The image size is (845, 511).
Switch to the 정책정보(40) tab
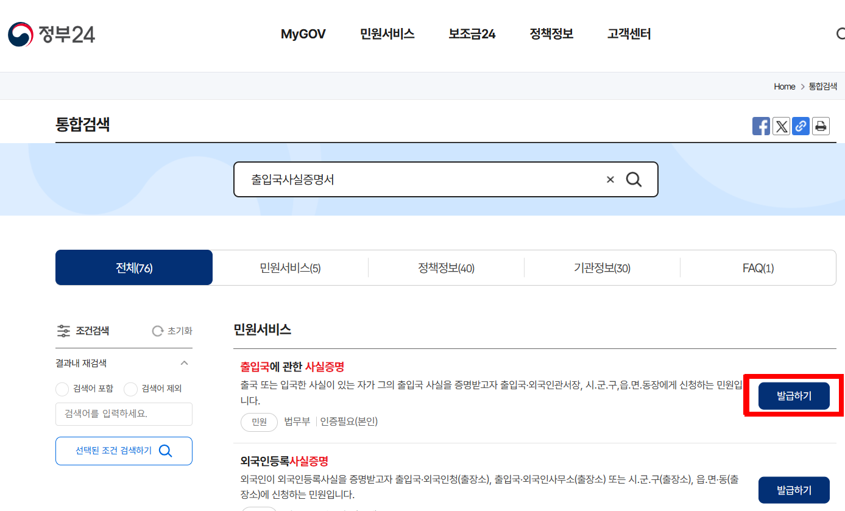point(447,267)
